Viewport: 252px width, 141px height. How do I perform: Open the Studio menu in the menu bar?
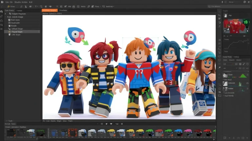click(x=17, y=2)
